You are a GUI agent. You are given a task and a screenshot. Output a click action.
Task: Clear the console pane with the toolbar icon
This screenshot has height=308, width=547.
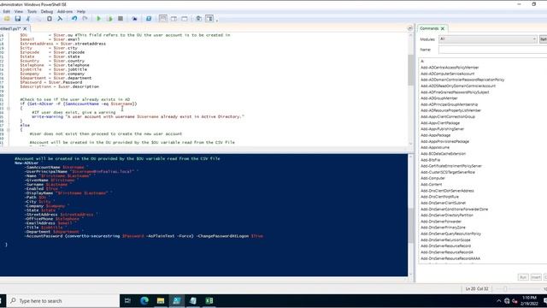point(60,19)
